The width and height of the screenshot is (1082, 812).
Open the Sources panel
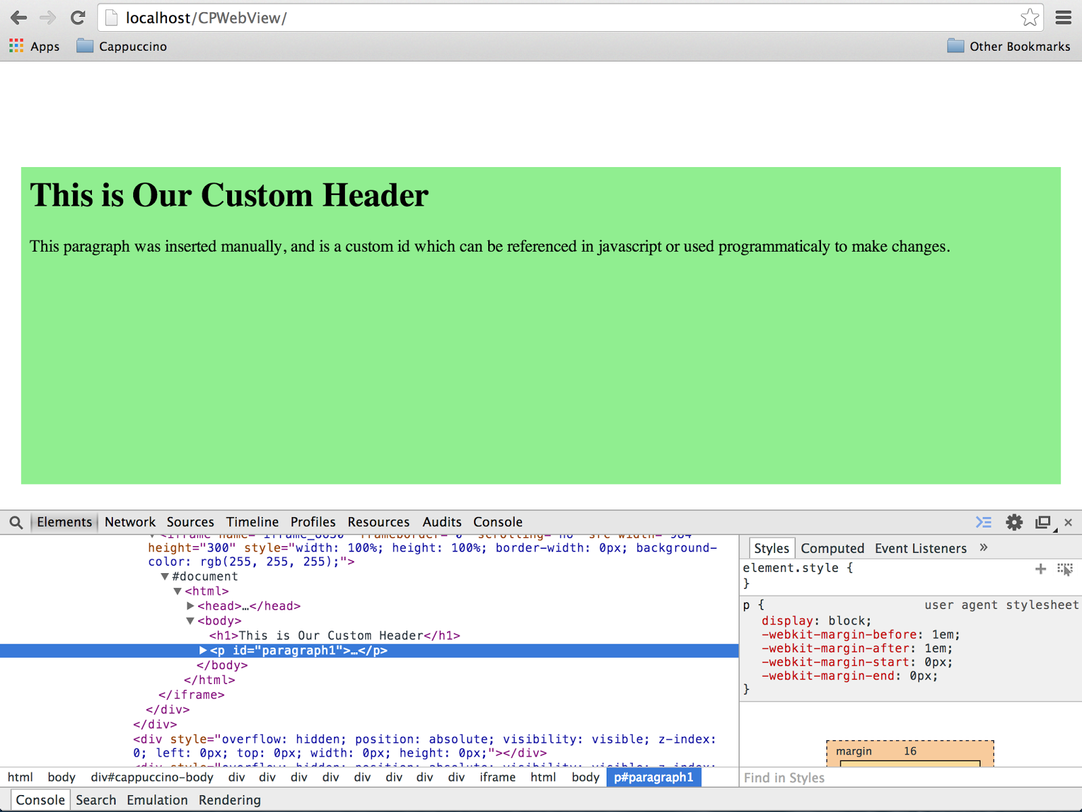tap(190, 522)
